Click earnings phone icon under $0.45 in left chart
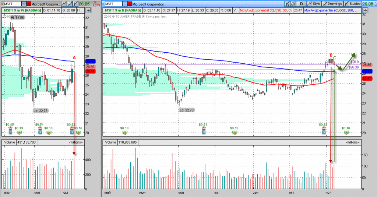This screenshot has width=377, height=197. coord(10,128)
